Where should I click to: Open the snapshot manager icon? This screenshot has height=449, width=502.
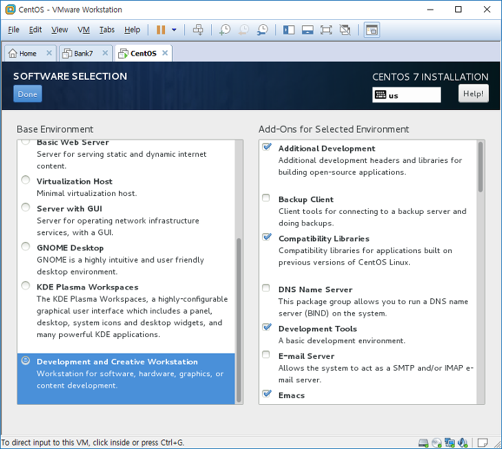point(263,30)
